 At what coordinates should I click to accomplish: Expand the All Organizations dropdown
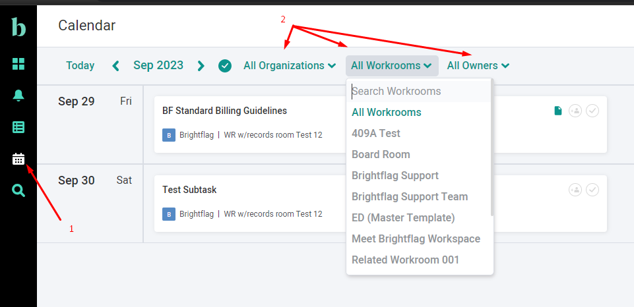point(289,66)
